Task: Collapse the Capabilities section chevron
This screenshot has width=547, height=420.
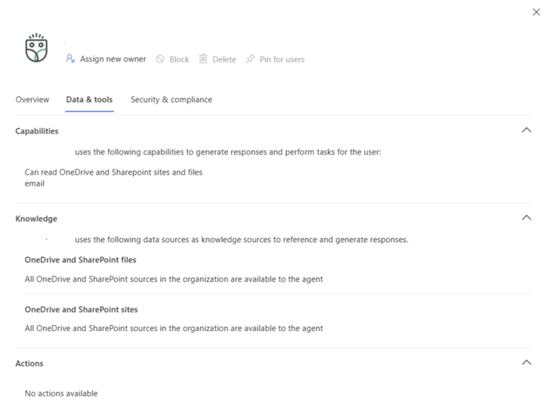Action: 526,130
